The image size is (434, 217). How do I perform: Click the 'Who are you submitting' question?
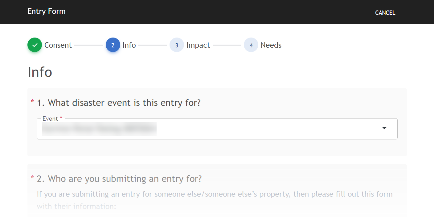pyautogui.click(x=119, y=179)
